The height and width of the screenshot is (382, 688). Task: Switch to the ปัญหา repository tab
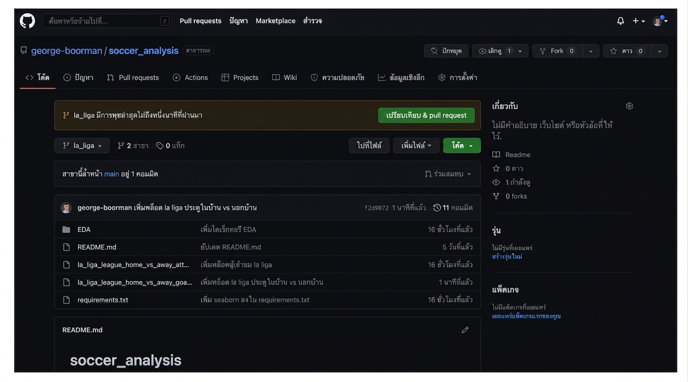78,78
